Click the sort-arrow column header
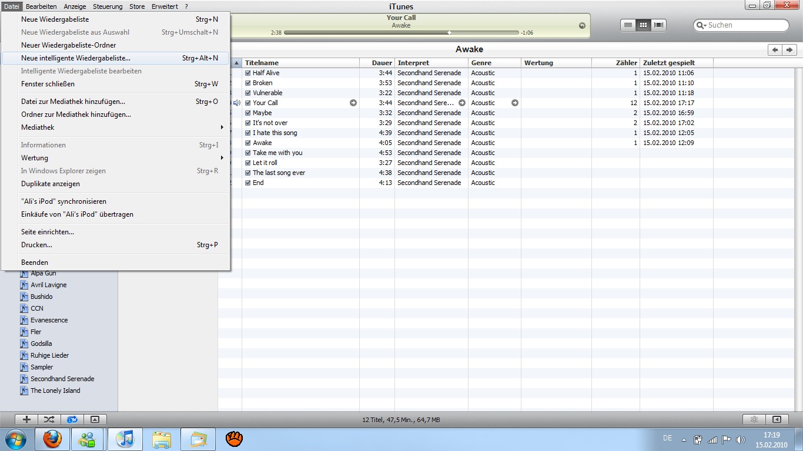Screen dimensions: 803x451 (x=236, y=63)
